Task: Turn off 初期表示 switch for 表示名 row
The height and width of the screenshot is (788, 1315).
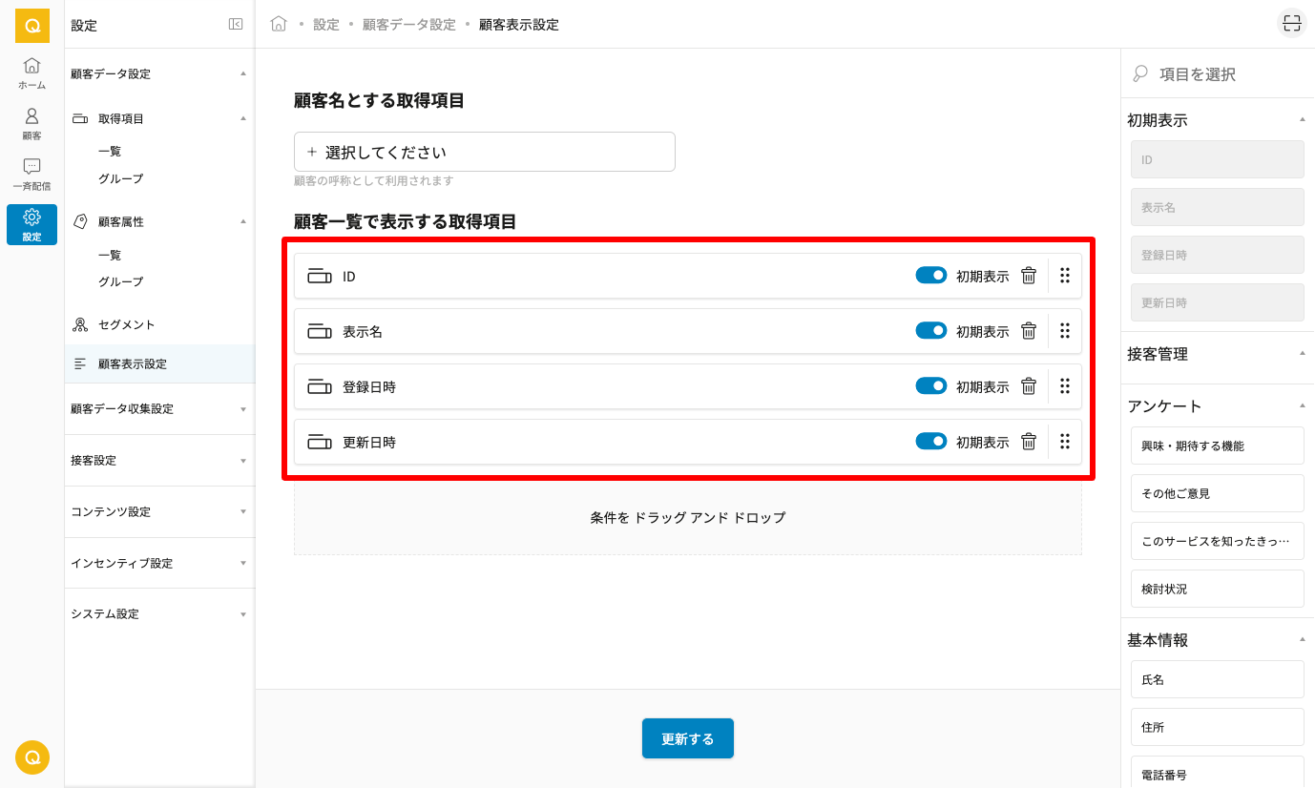Action: tap(930, 331)
